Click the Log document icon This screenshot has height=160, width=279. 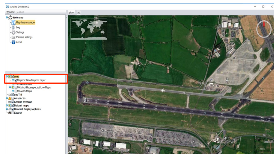pos(13,28)
